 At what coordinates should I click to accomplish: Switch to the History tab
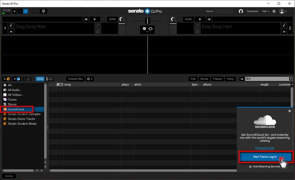coord(230,79)
